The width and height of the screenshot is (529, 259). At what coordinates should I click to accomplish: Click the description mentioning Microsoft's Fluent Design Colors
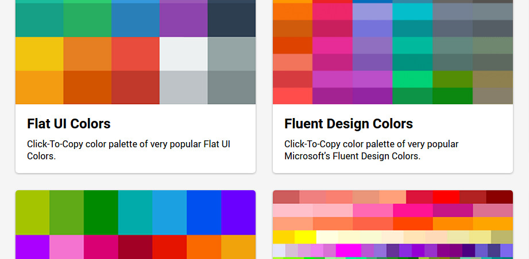pos(372,150)
